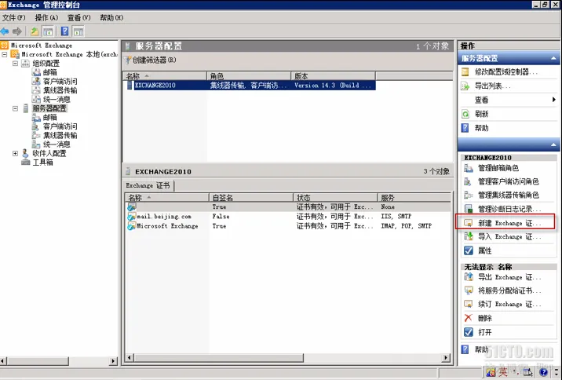Expand the 收件人配置 tree node

16,153
